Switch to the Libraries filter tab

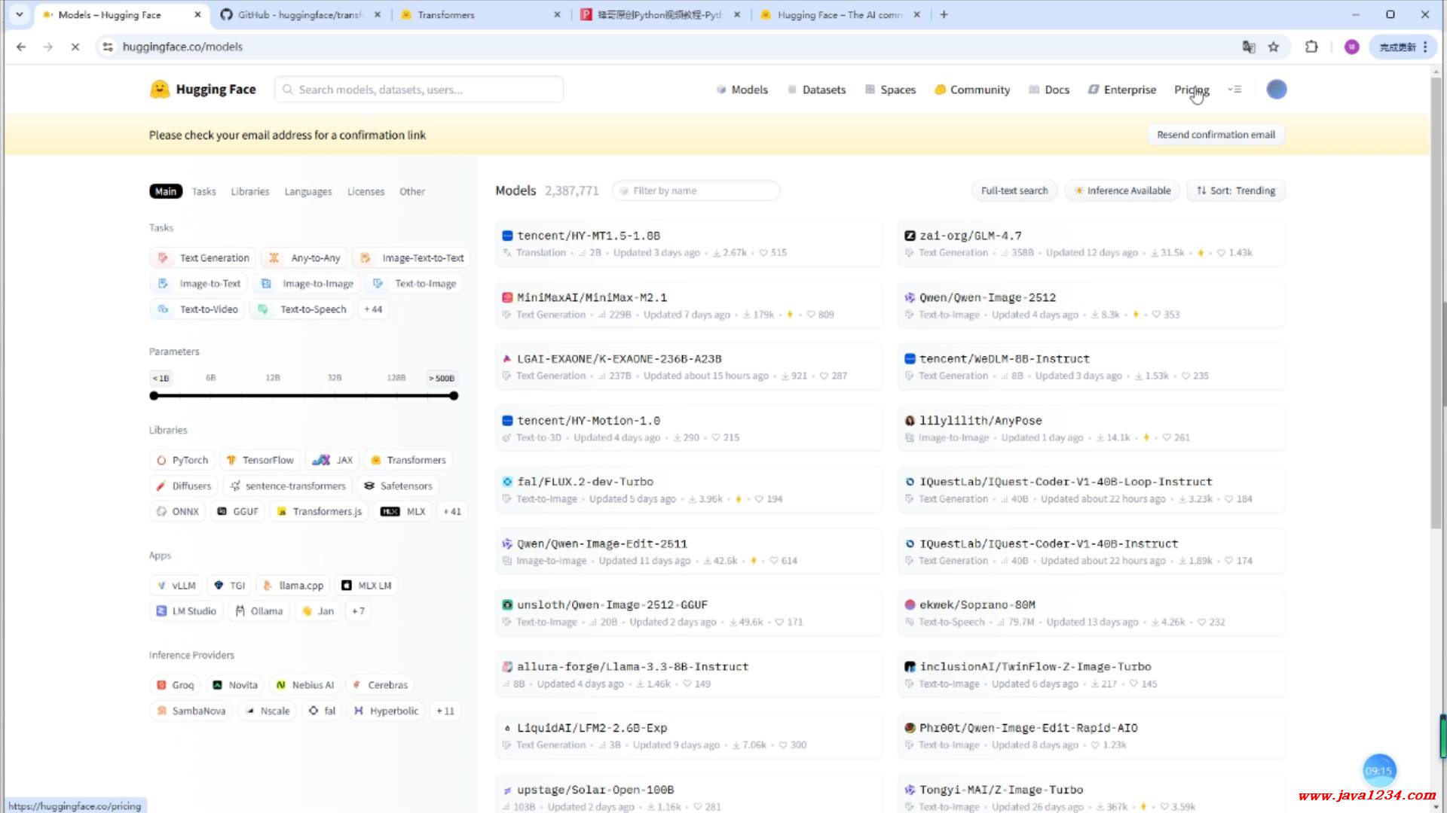[249, 191]
